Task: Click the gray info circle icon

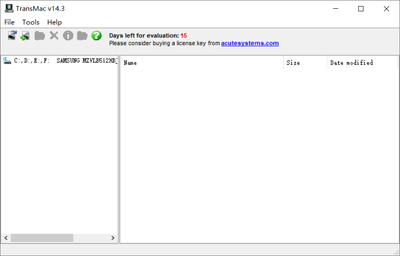Action: coord(68,36)
